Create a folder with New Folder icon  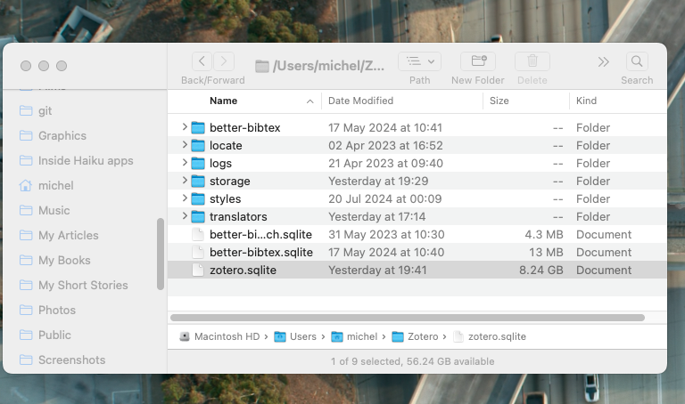(478, 61)
